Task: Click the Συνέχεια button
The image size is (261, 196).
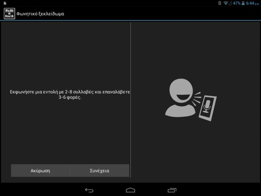Action: (x=100, y=171)
